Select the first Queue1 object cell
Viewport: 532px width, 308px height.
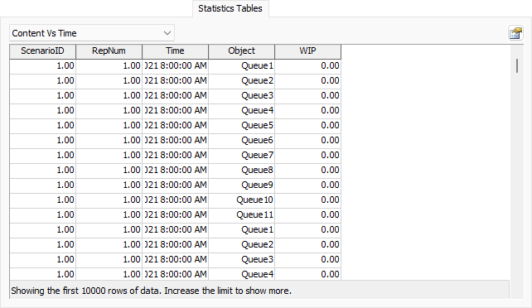242,65
